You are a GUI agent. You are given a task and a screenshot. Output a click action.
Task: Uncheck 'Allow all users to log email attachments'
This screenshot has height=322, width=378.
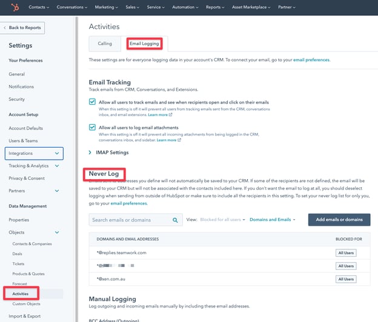(93, 128)
